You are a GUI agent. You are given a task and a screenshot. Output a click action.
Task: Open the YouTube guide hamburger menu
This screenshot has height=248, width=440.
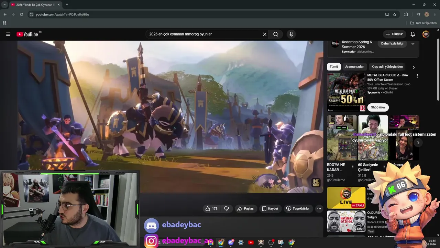(x=8, y=34)
